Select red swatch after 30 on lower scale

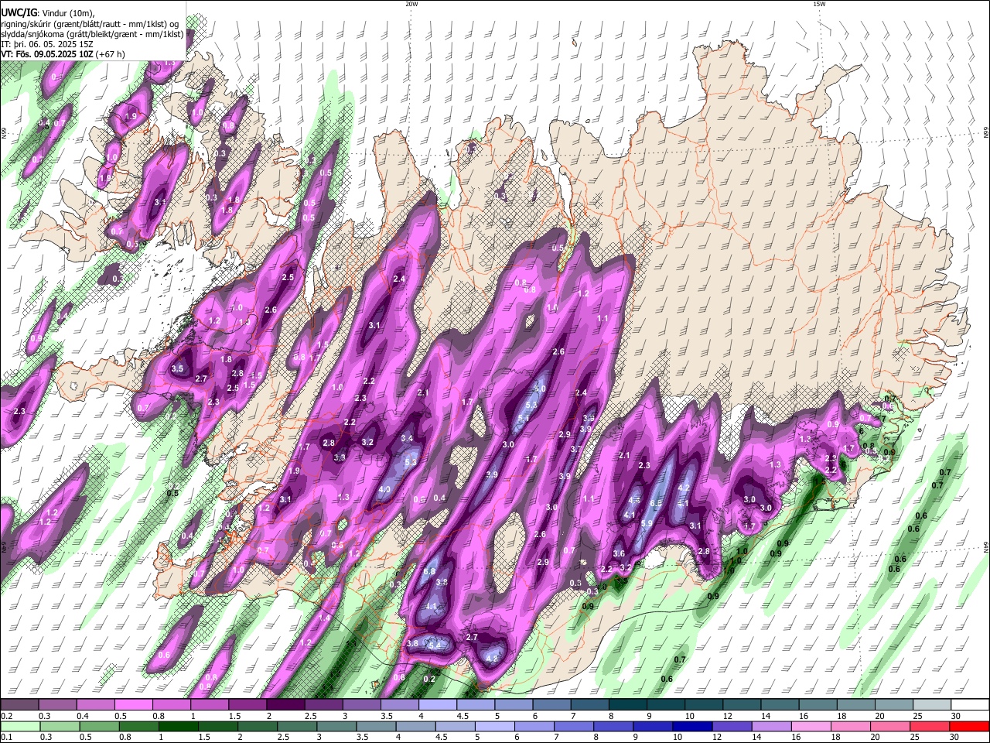tap(968, 726)
